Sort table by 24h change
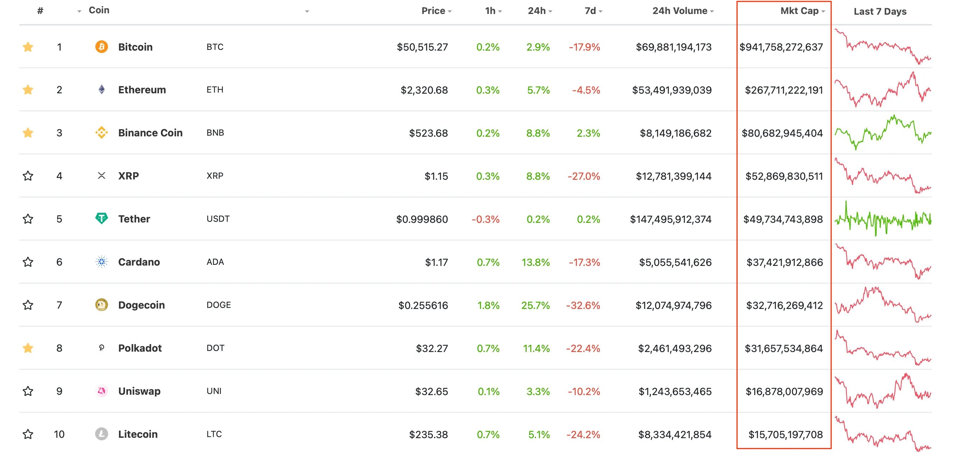The image size is (954, 455). [x=540, y=11]
